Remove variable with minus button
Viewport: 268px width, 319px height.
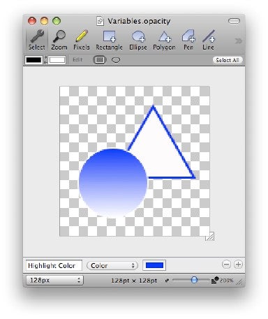click(226, 265)
